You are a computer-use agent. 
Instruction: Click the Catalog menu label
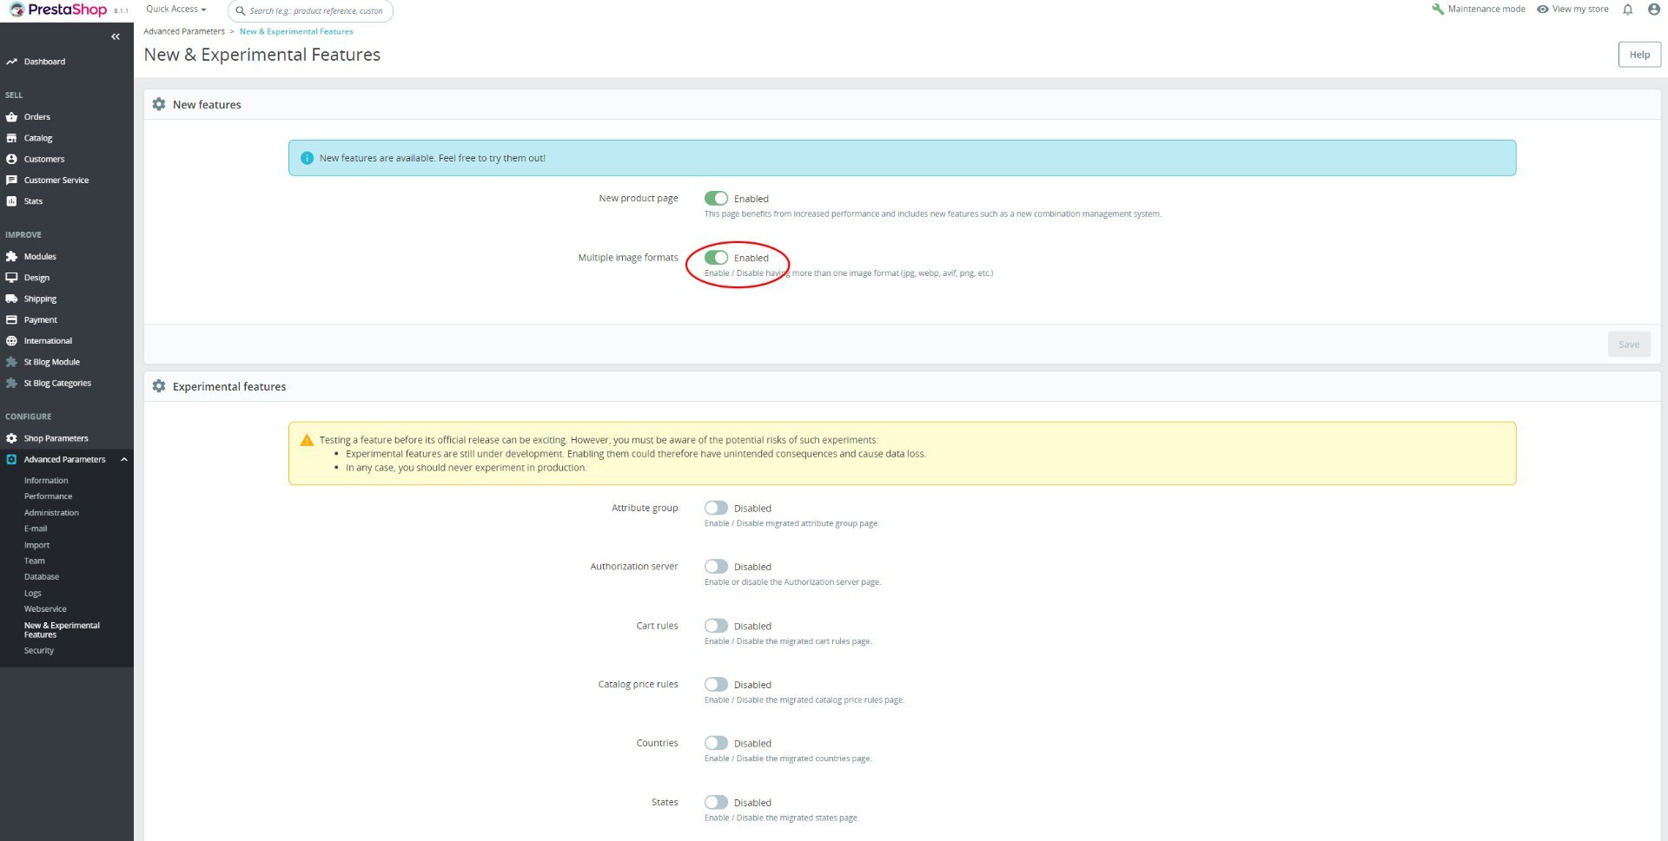coord(38,138)
